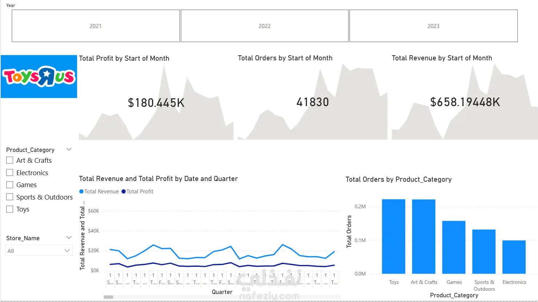Image resolution: width=538 pixels, height=302 pixels.
Task: Enable the Toys category checkbox
Action: click(x=10, y=209)
